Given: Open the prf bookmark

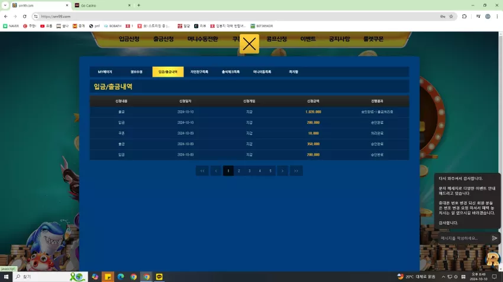Looking at the screenshot, I should pyautogui.click(x=94, y=26).
